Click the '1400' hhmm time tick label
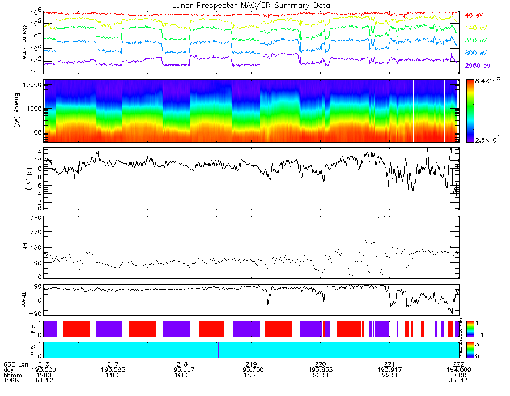 (113, 375)
